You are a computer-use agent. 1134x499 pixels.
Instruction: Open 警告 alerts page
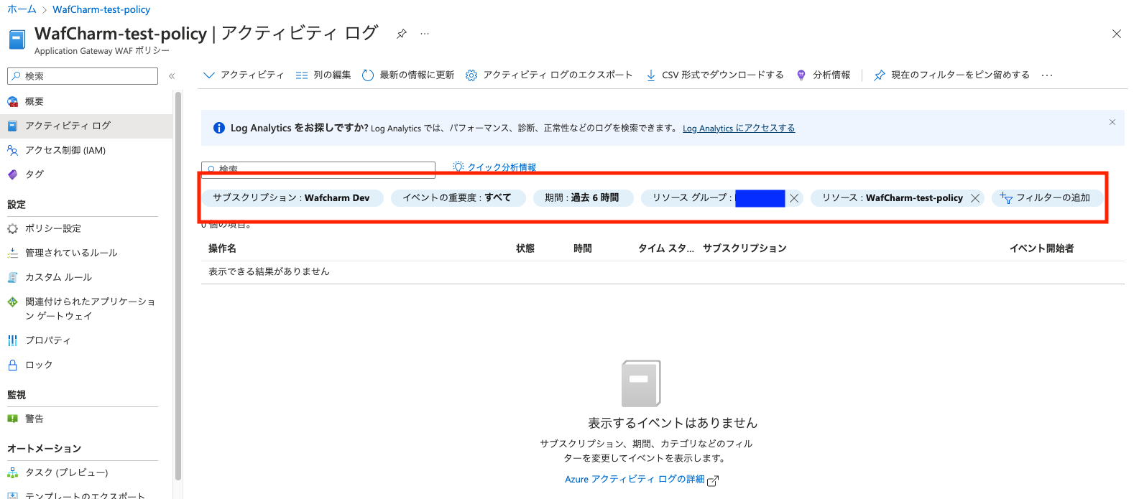pos(86,419)
